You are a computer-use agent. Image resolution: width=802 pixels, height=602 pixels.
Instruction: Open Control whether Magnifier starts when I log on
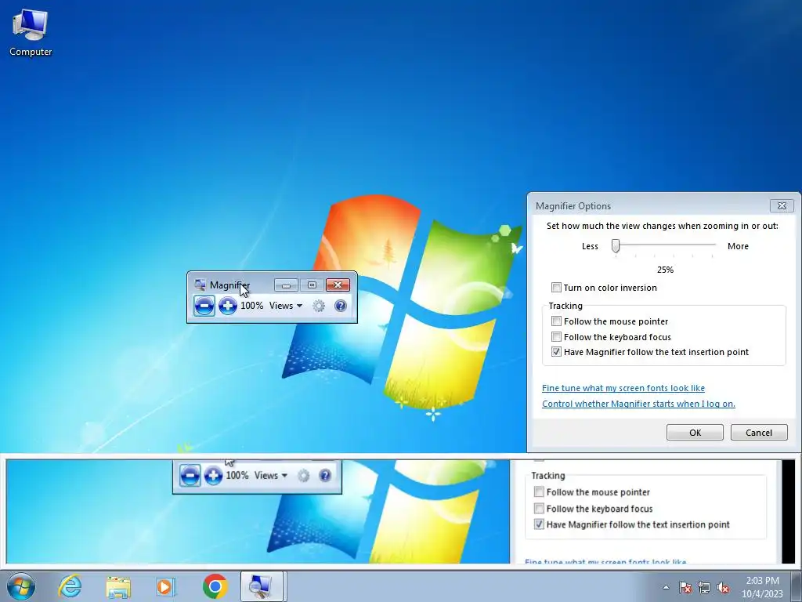point(638,404)
